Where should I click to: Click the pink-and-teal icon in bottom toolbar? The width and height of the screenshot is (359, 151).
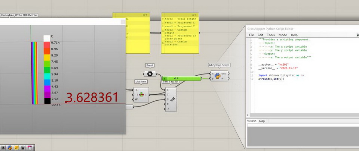30,148
